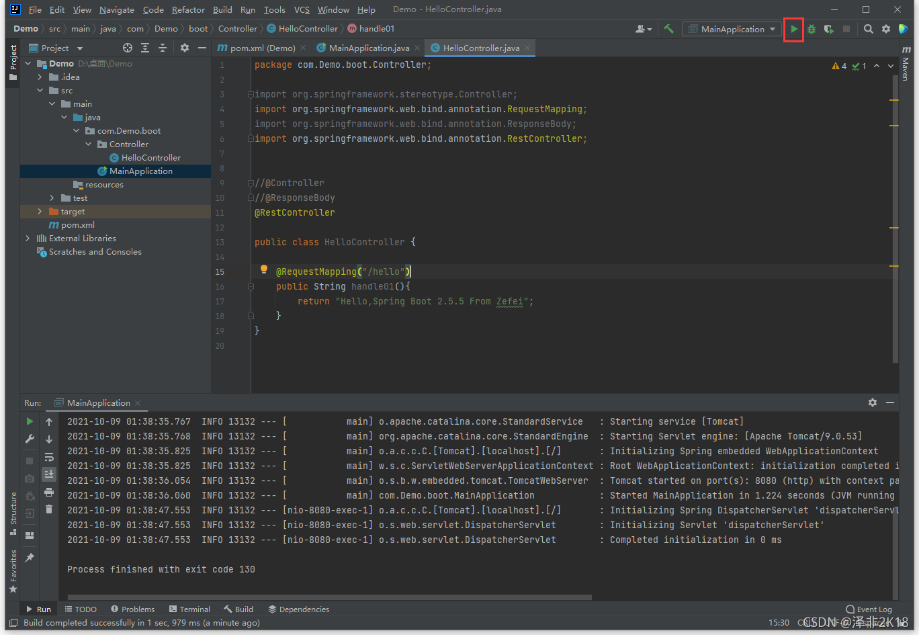Open the File menu

click(35, 9)
